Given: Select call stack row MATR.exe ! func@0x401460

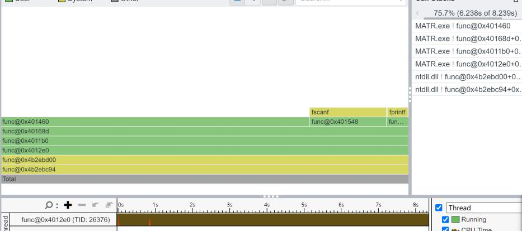Looking at the screenshot, I should click(467, 26).
